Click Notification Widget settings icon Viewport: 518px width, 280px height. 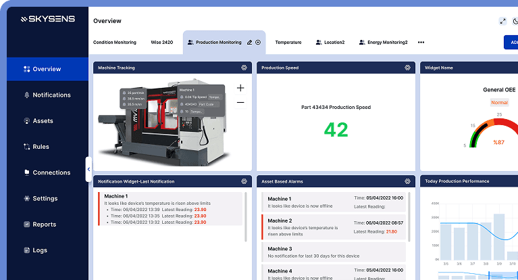(x=244, y=181)
